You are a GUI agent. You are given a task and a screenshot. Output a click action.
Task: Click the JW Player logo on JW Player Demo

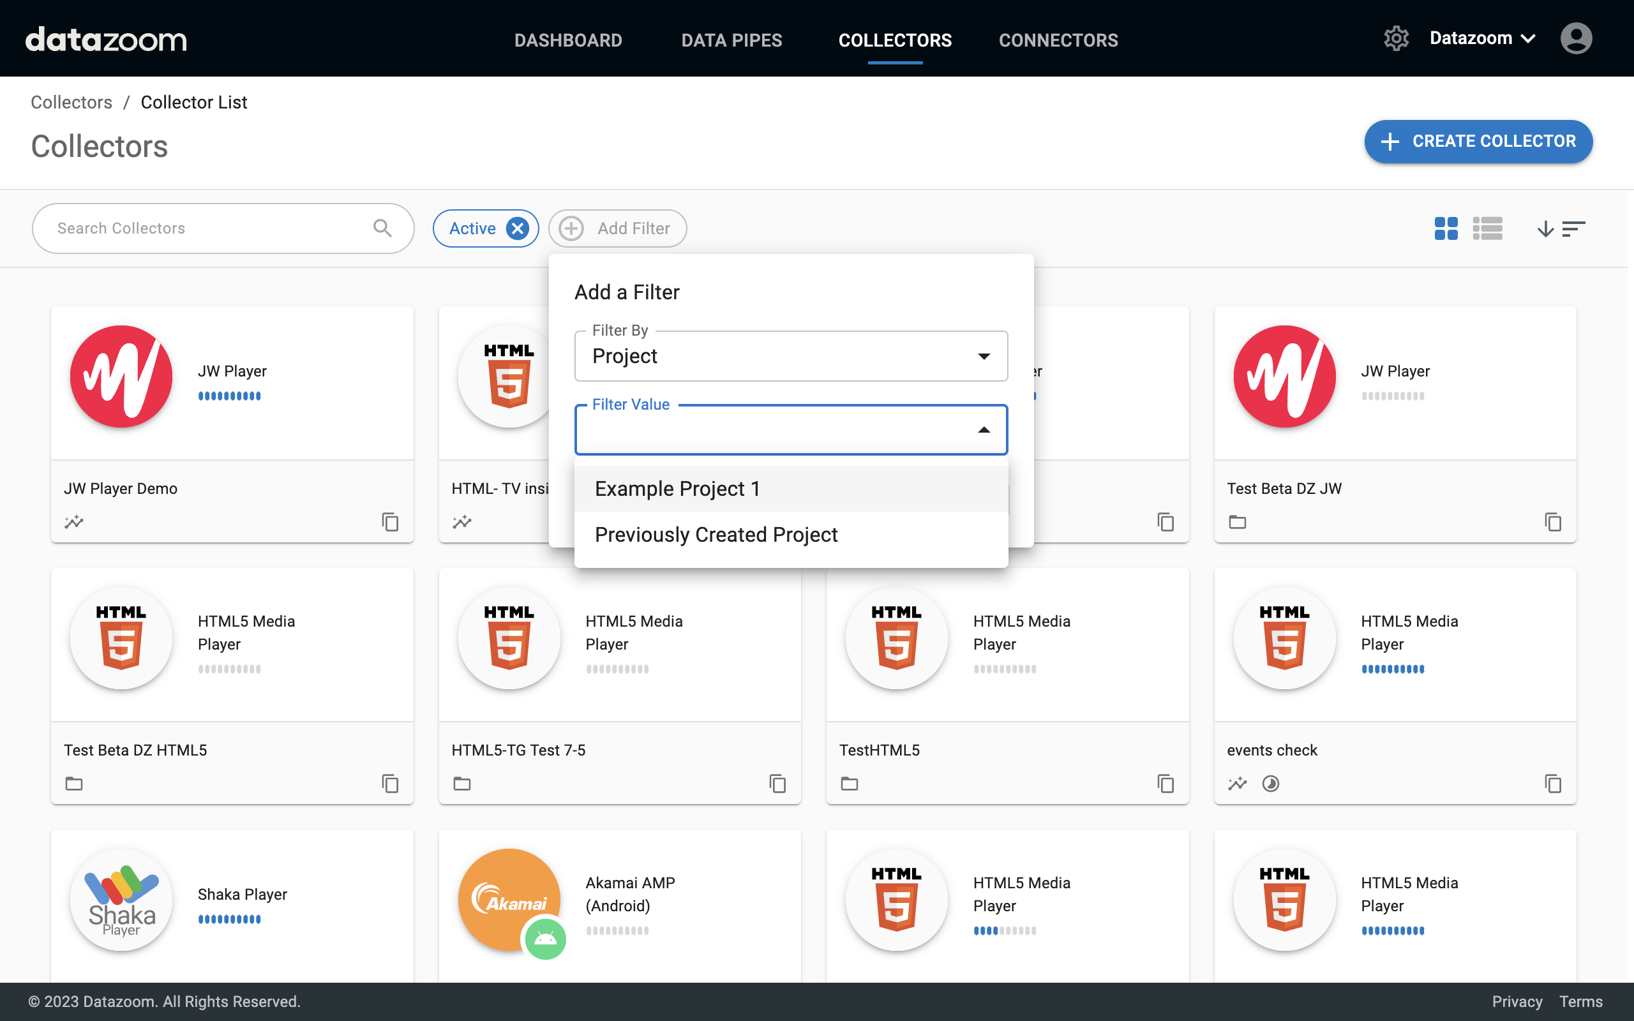(121, 376)
